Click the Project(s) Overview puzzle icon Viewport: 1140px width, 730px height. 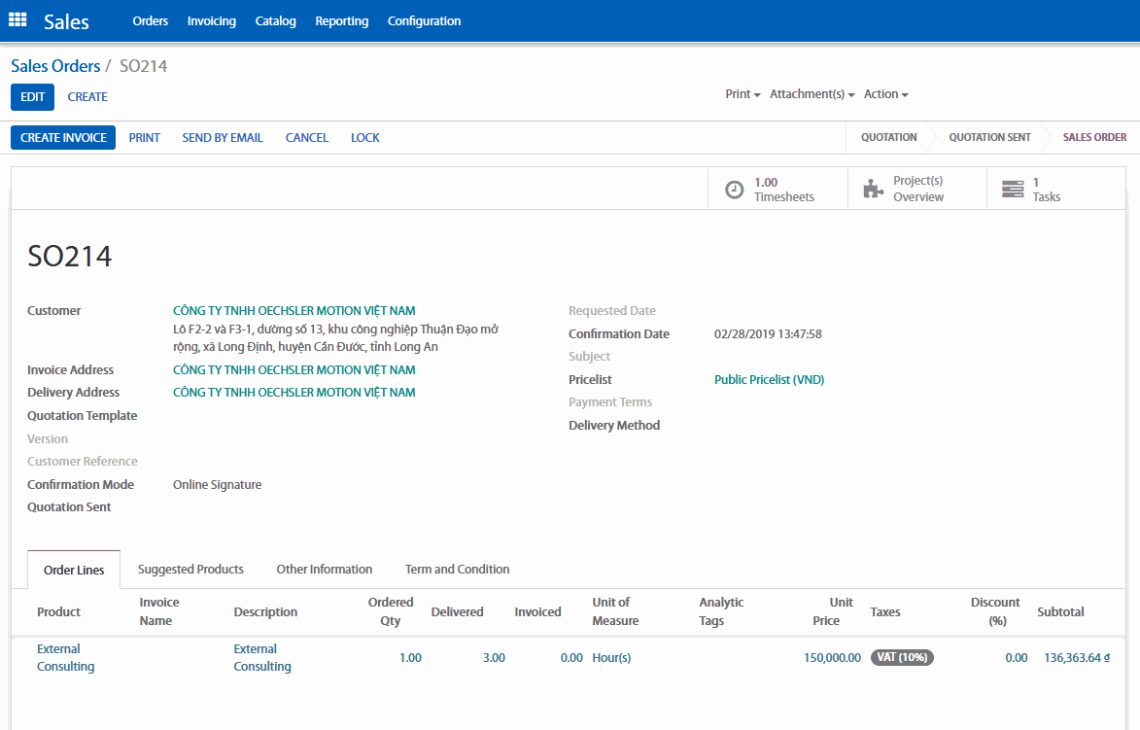click(874, 189)
